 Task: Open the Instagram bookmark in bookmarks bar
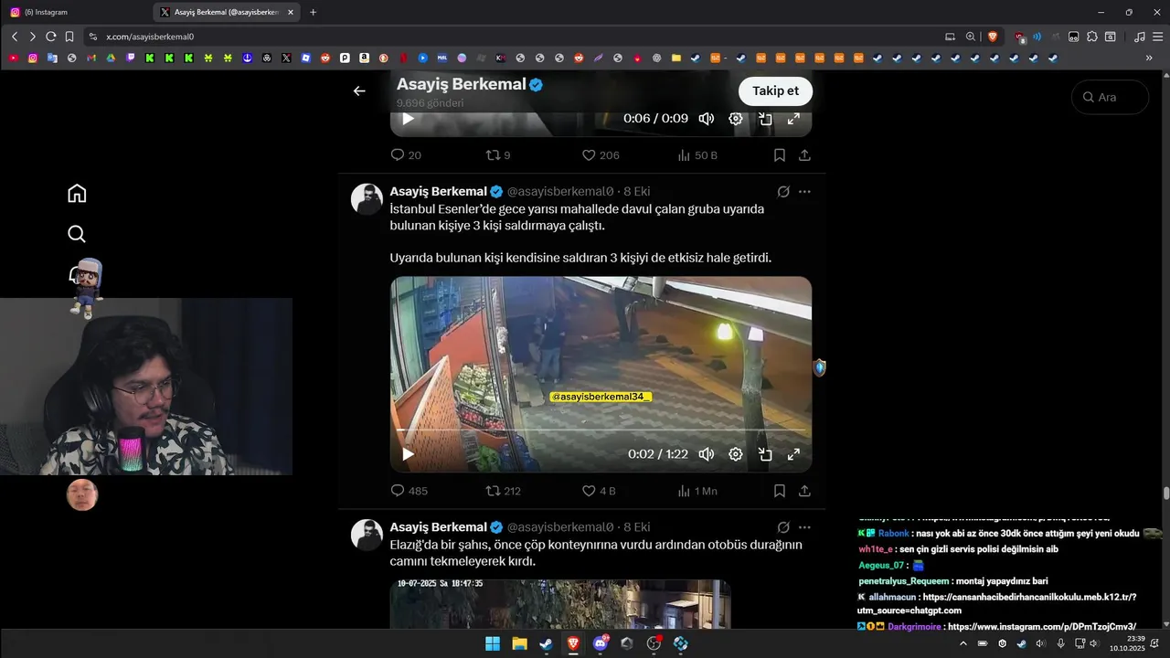tap(33, 58)
